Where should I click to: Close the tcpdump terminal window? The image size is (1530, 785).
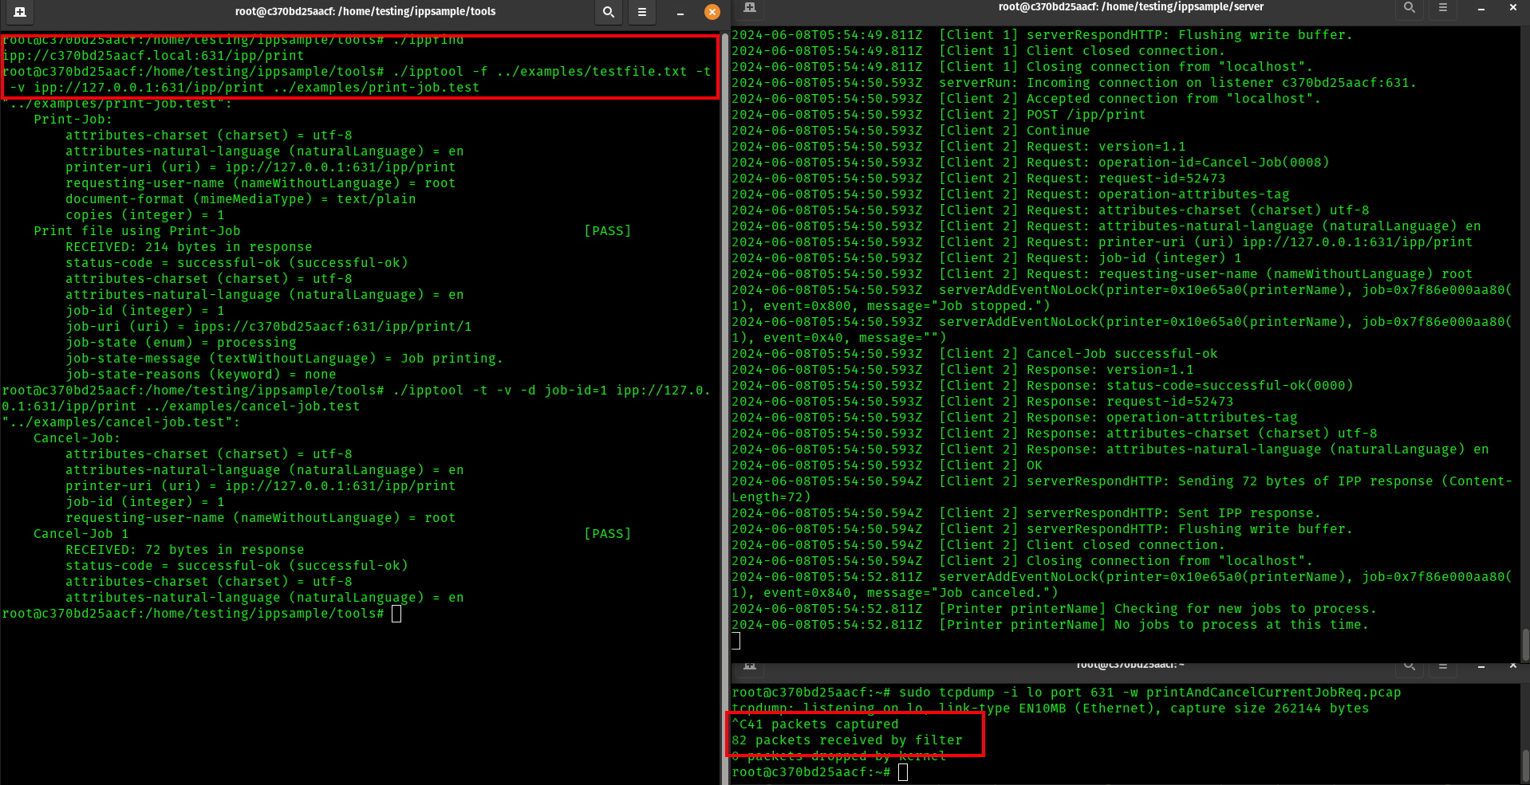(x=1513, y=665)
